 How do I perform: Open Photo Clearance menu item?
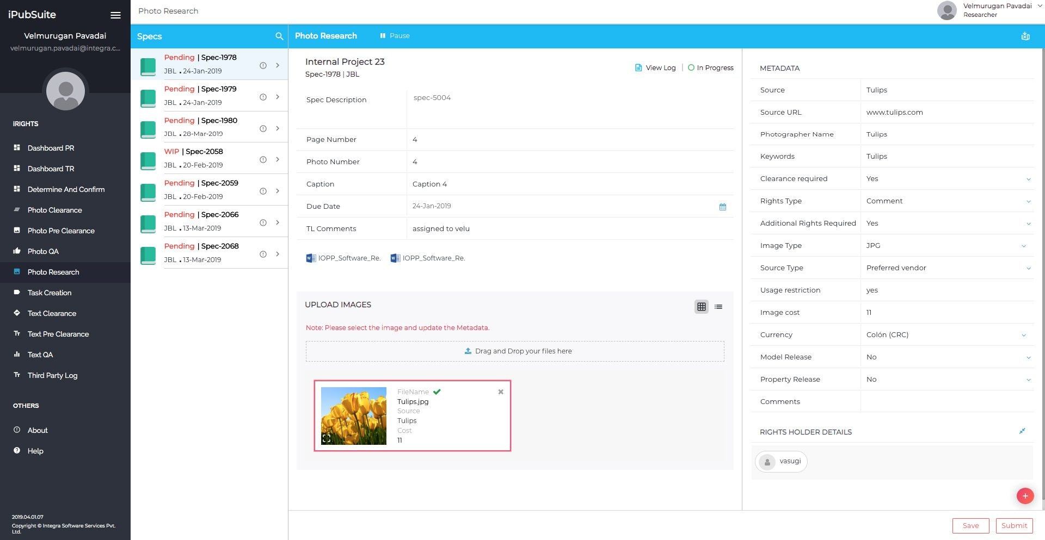coord(65,210)
